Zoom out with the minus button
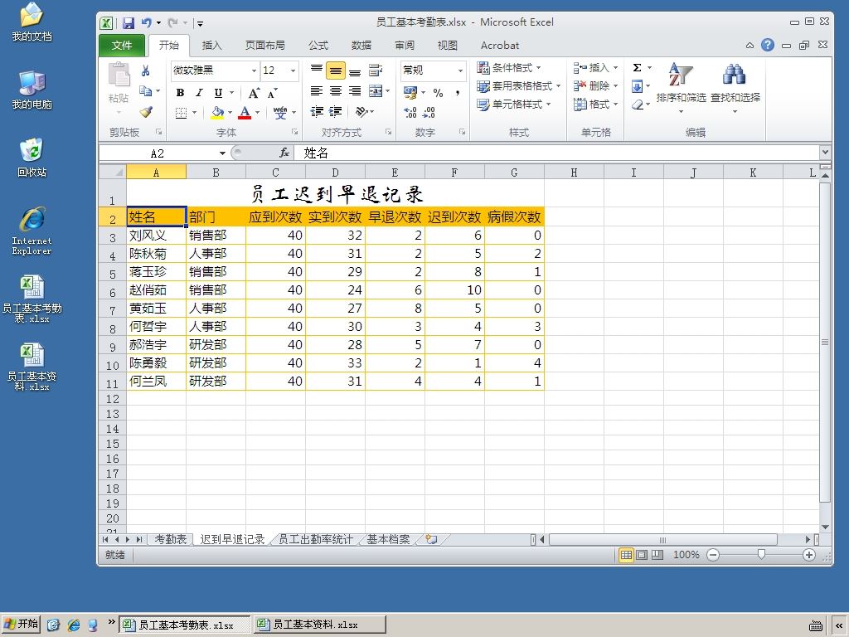 [713, 555]
